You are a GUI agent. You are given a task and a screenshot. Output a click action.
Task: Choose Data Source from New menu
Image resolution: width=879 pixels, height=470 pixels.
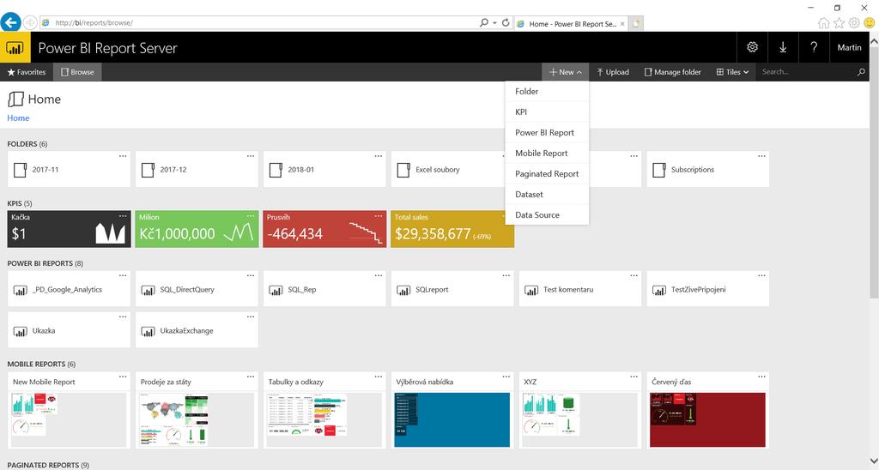(x=547, y=215)
